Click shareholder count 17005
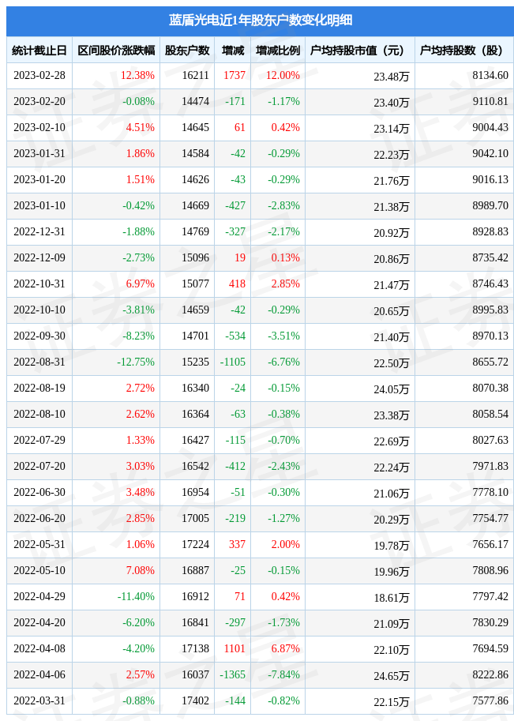The width and height of the screenshot is (514, 721). pyautogui.click(x=195, y=518)
